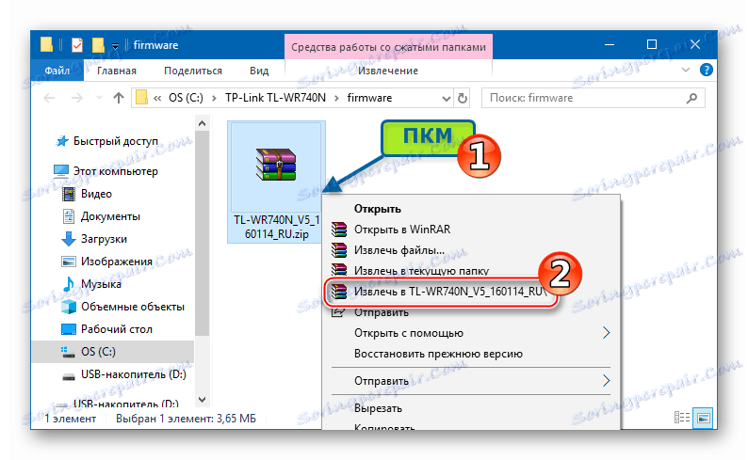Click Отправить entry with share icon

[x=382, y=312]
